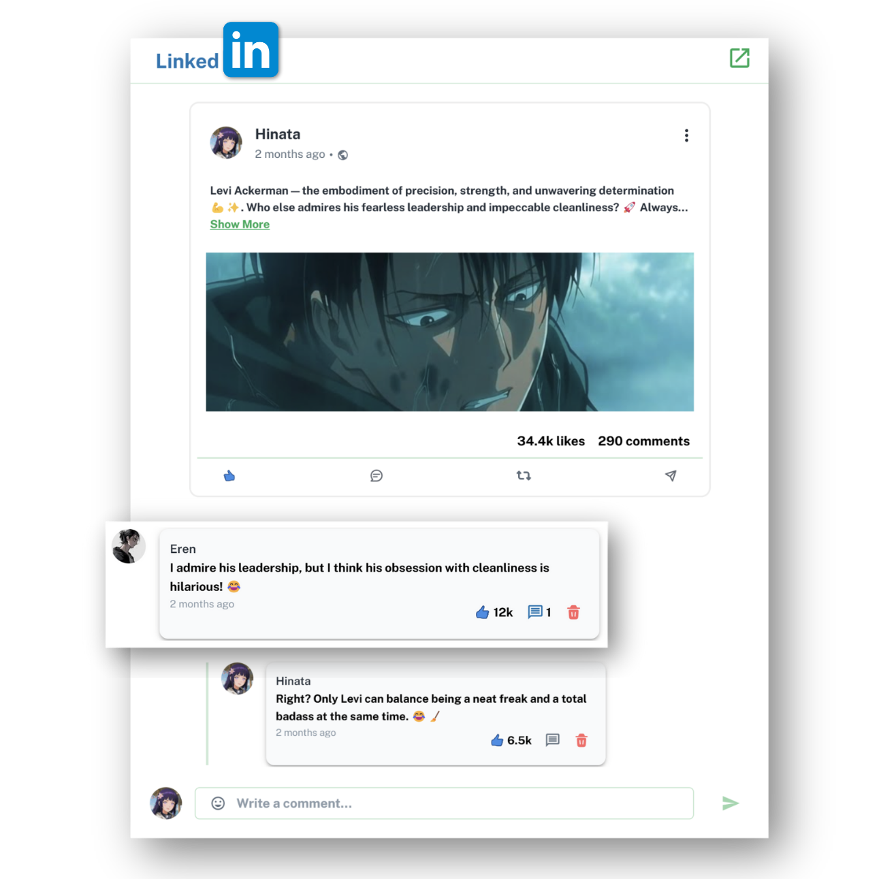Open emoji picker in comment box
The image size is (879, 879).
(218, 803)
